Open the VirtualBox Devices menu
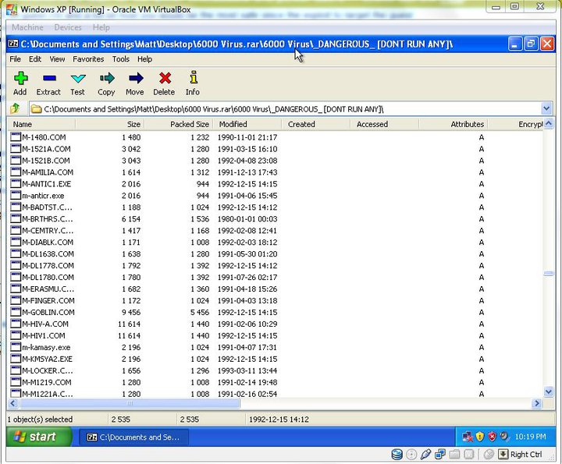Image resolution: width=562 pixels, height=464 pixels. (x=68, y=27)
